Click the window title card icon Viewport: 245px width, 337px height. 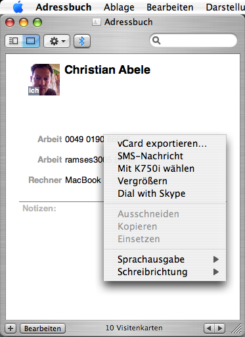click(97, 22)
